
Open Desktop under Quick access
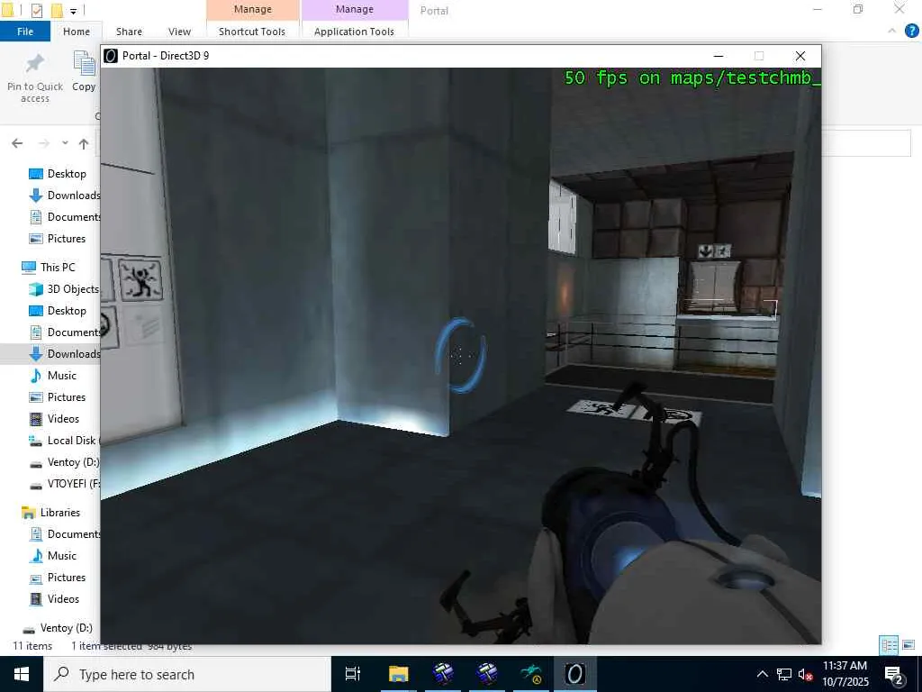pos(58,174)
